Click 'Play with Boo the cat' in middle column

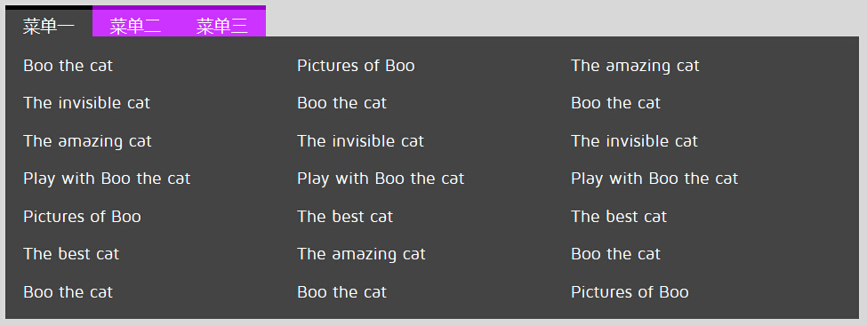[381, 179]
